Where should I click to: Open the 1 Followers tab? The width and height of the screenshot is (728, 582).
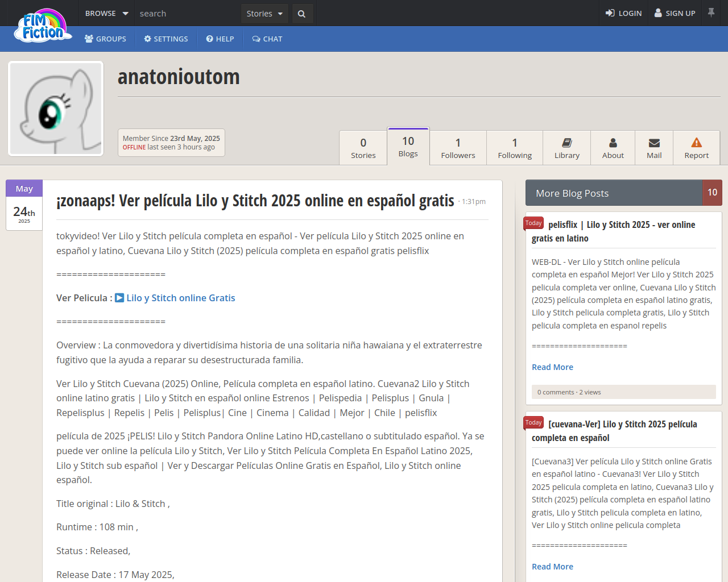tap(458, 148)
